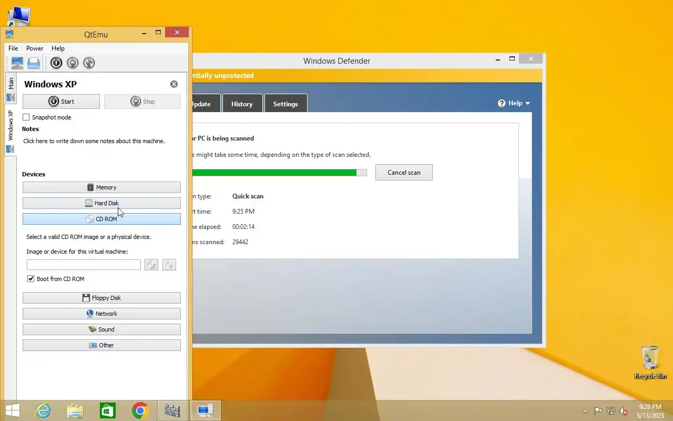Click the start time 9:25 PM
The width and height of the screenshot is (673, 421).
[243, 212]
